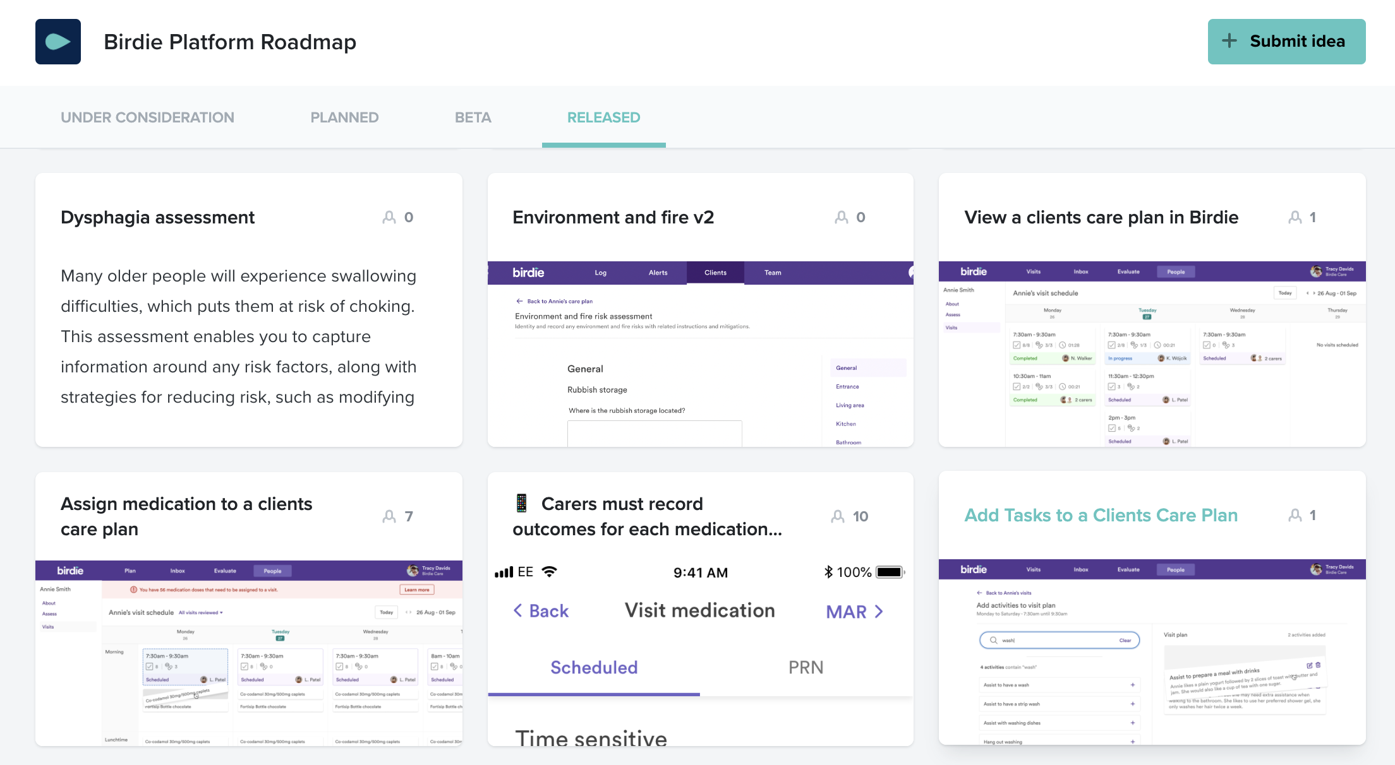Click PRN tab in medication preview
Viewport: 1395px width, 765px height.
click(806, 667)
